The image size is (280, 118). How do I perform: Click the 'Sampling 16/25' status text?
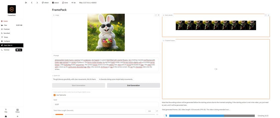[263, 116]
